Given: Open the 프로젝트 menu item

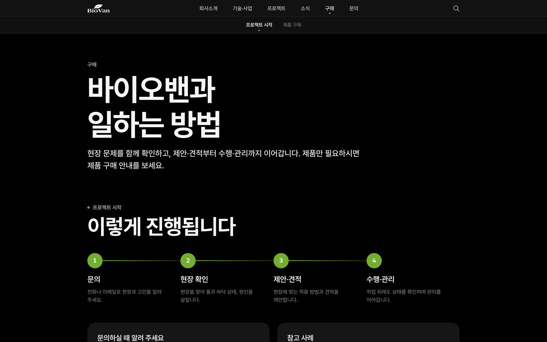Looking at the screenshot, I should [x=276, y=9].
